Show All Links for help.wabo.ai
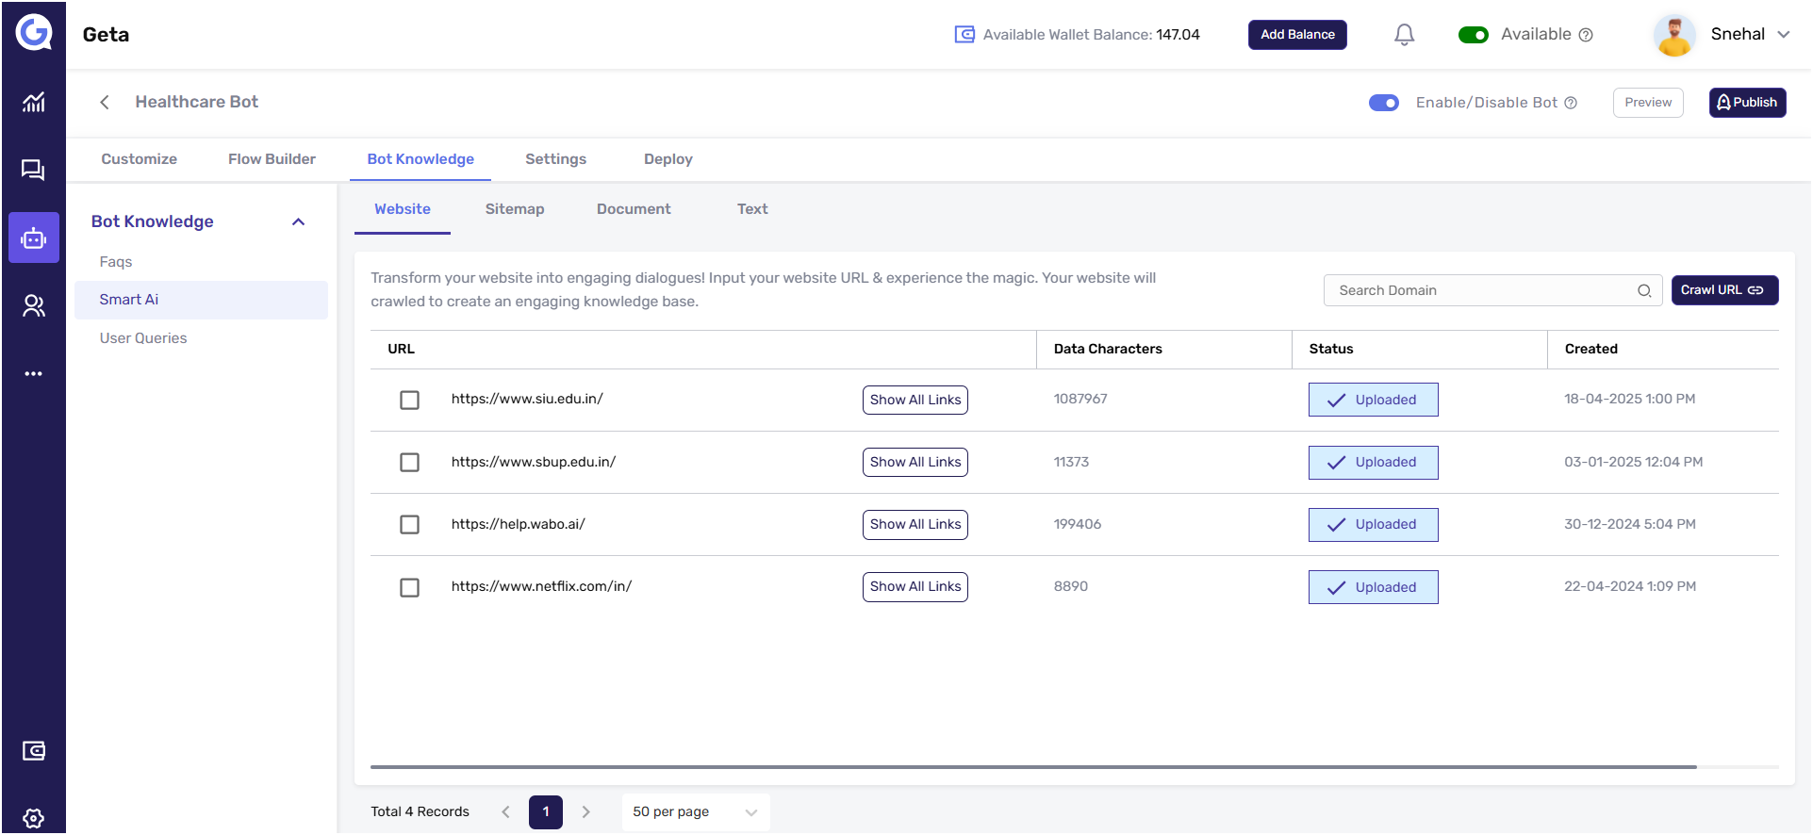This screenshot has width=1813, height=835. pyautogui.click(x=915, y=525)
